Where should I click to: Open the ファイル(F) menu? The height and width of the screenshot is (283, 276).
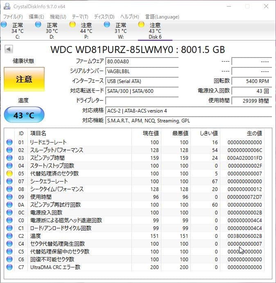13,17
